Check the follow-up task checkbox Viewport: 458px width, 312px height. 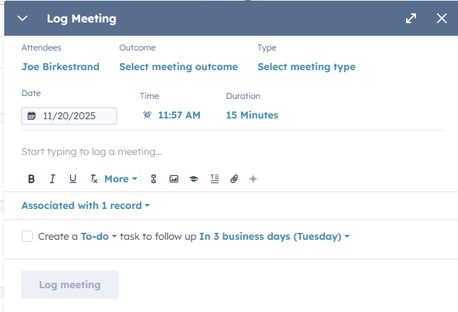[27, 236]
